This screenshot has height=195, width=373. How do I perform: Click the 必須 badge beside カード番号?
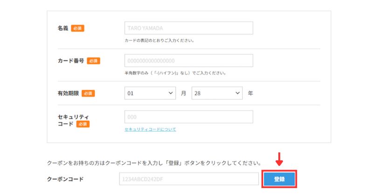click(93, 61)
